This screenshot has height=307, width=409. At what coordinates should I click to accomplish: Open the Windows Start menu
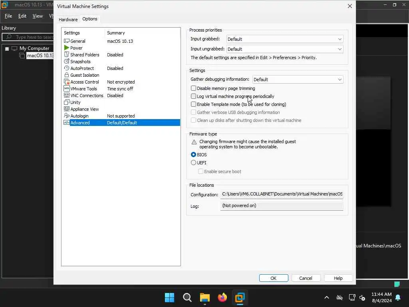coord(169,297)
